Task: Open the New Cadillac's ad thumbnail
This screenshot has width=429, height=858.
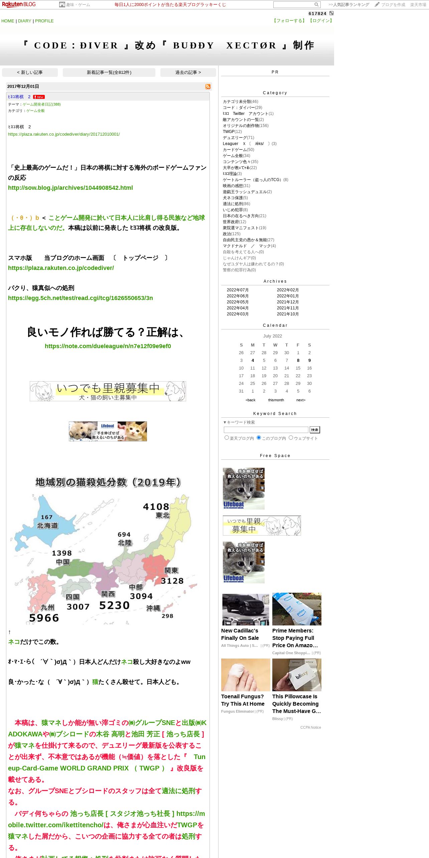Action: pos(246,609)
